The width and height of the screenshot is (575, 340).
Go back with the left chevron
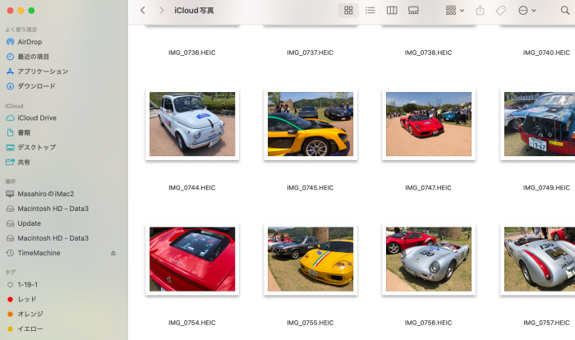(x=142, y=11)
